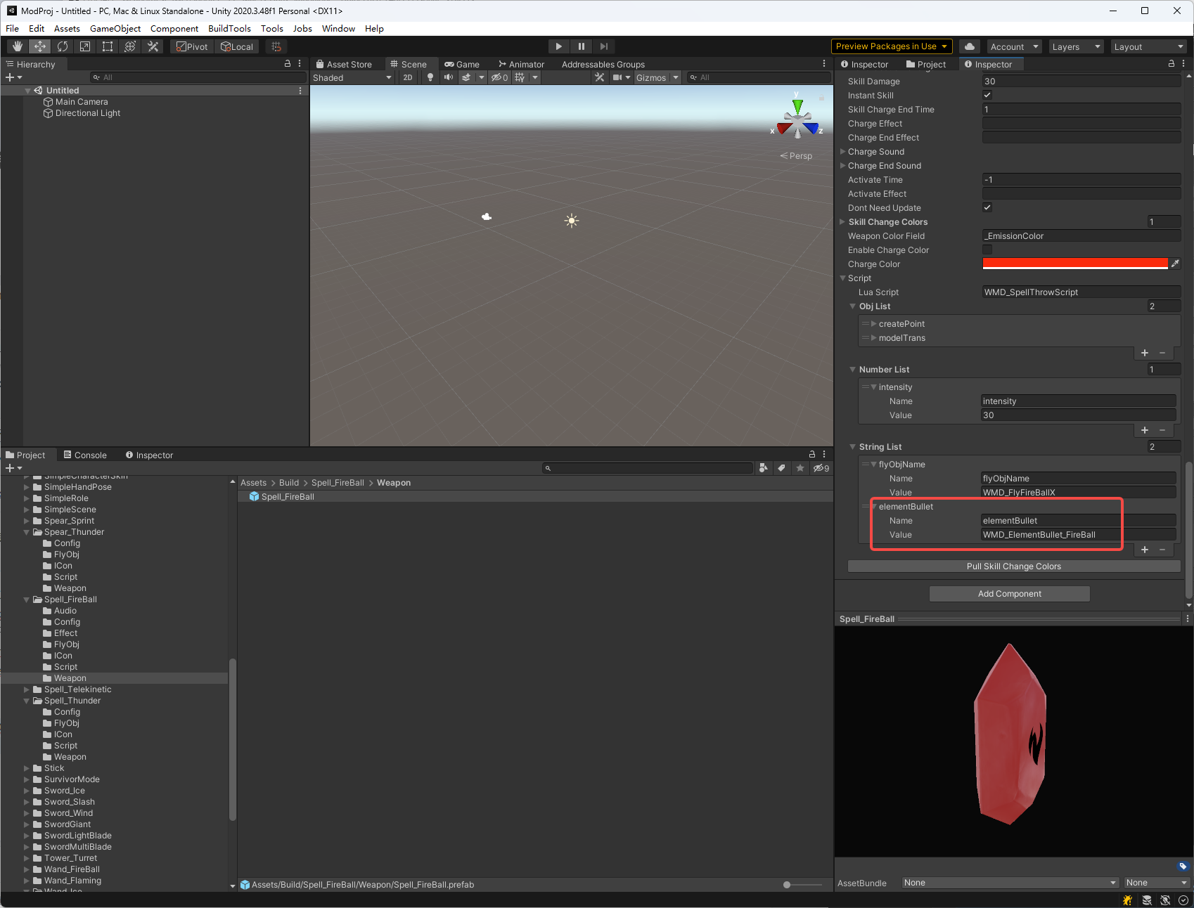Open Shaded draw mode dropdown

coord(352,77)
